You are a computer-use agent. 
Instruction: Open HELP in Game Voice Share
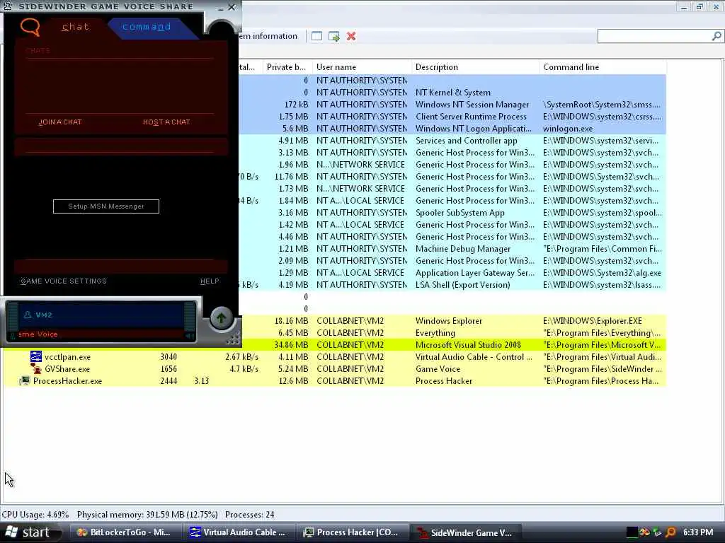click(x=210, y=281)
